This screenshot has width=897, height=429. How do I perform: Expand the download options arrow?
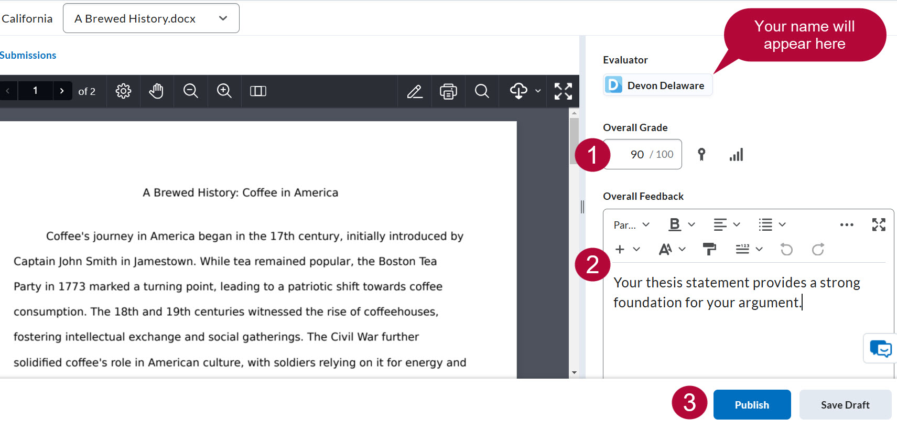[538, 91]
